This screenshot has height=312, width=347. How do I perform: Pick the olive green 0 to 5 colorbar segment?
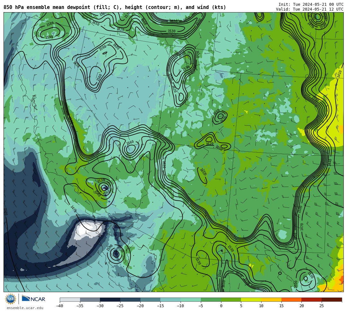pos(231,300)
